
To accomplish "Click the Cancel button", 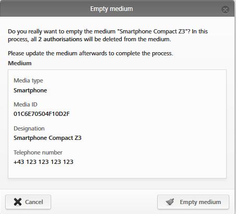I will pyautogui.click(x=28, y=202).
